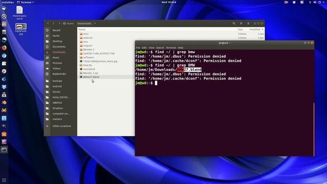
Task: Open Recent in the Files sidebar
Action: tap(56, 30)
